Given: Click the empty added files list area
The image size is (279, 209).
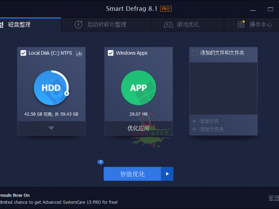Looking at the screenshot, I should (223, 88).
